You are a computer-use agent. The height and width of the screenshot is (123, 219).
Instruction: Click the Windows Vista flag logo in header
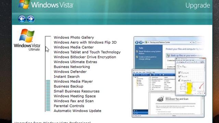point(24,4)
